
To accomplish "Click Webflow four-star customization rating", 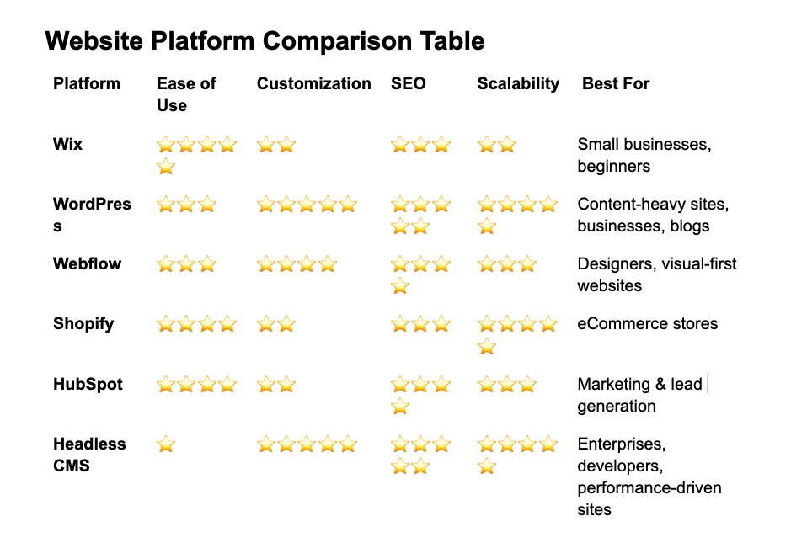I will coord(297,263).
